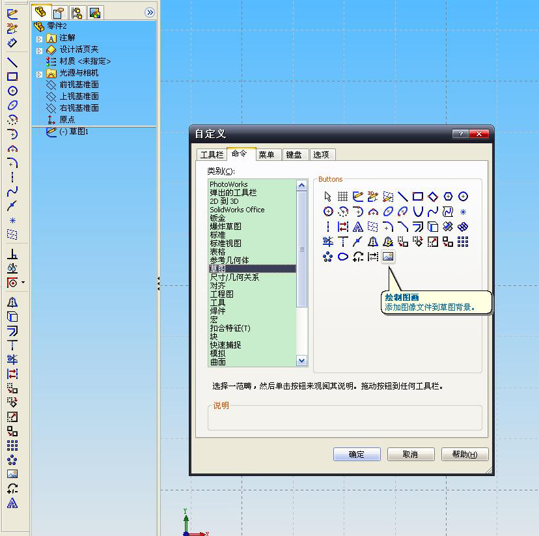Select the Ellipse tool on the left toolbar
This screenshot has width=539, height=536.
(12, 106)
